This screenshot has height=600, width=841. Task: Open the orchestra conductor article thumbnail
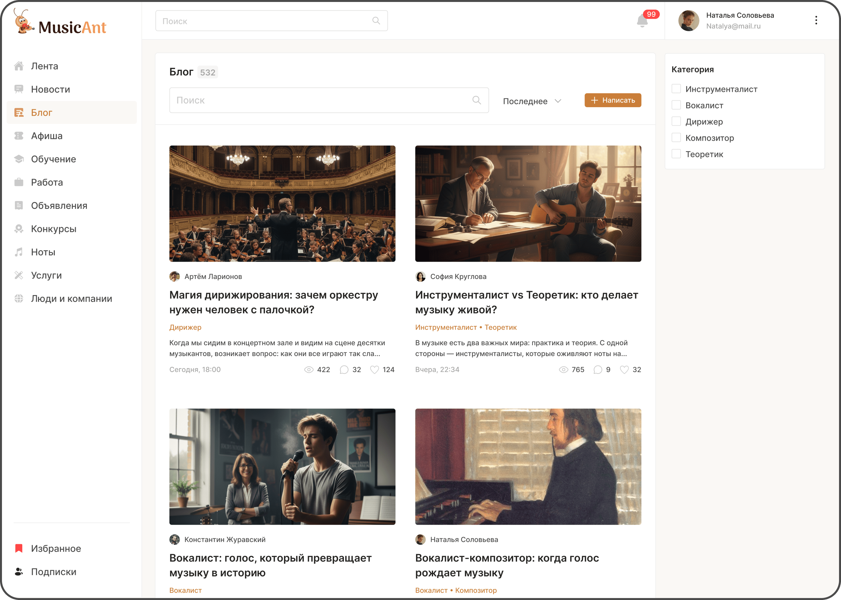tap(282, 204)
